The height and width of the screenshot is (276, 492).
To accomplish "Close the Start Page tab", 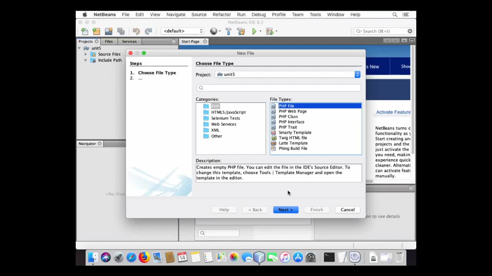I will click(205, 41).
